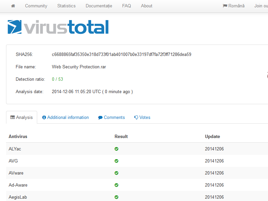Switch to the Additional information tab
The height and width of the screenshot is (201, 268).
[x=65, y=118]
